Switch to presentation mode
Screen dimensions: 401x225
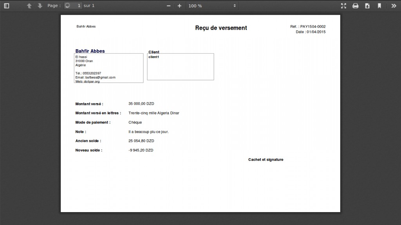(x=343, y=6)
